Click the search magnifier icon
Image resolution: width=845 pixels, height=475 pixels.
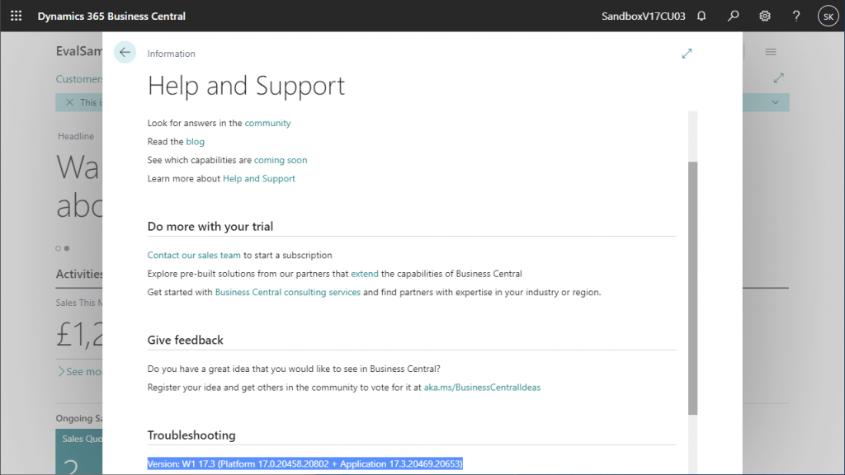coord(733,16)
